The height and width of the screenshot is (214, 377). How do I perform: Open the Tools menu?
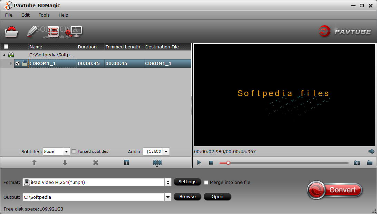44,15
